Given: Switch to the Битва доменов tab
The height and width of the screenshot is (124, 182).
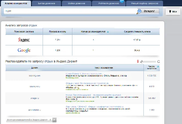Looking at the screenshot, I should point(46,3).
